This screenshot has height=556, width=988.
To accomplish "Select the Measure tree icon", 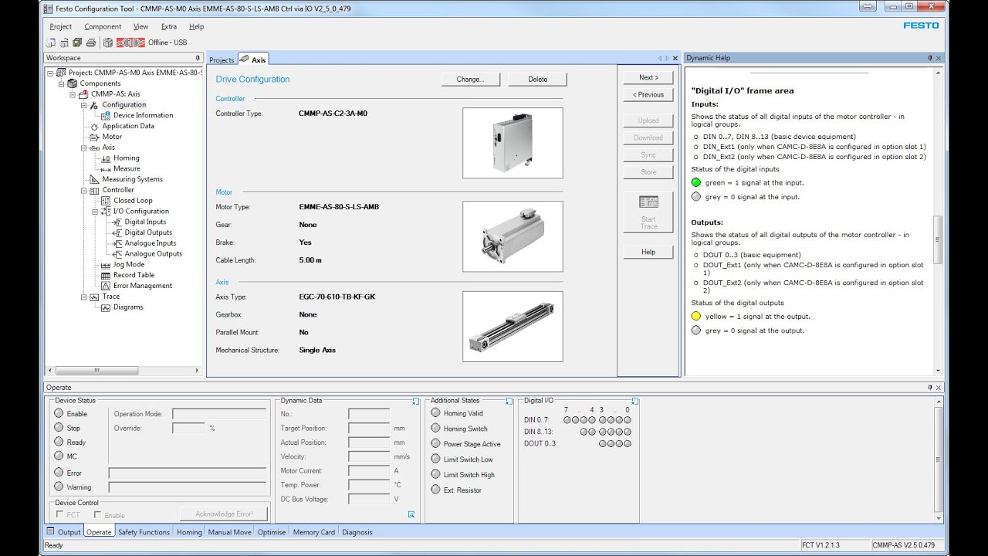I will [x=107, y=169].
